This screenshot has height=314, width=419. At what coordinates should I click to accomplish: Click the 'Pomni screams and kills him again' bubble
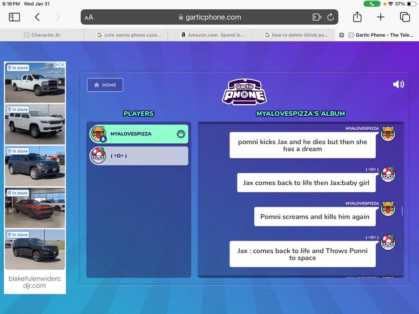[x=315, y=216]
